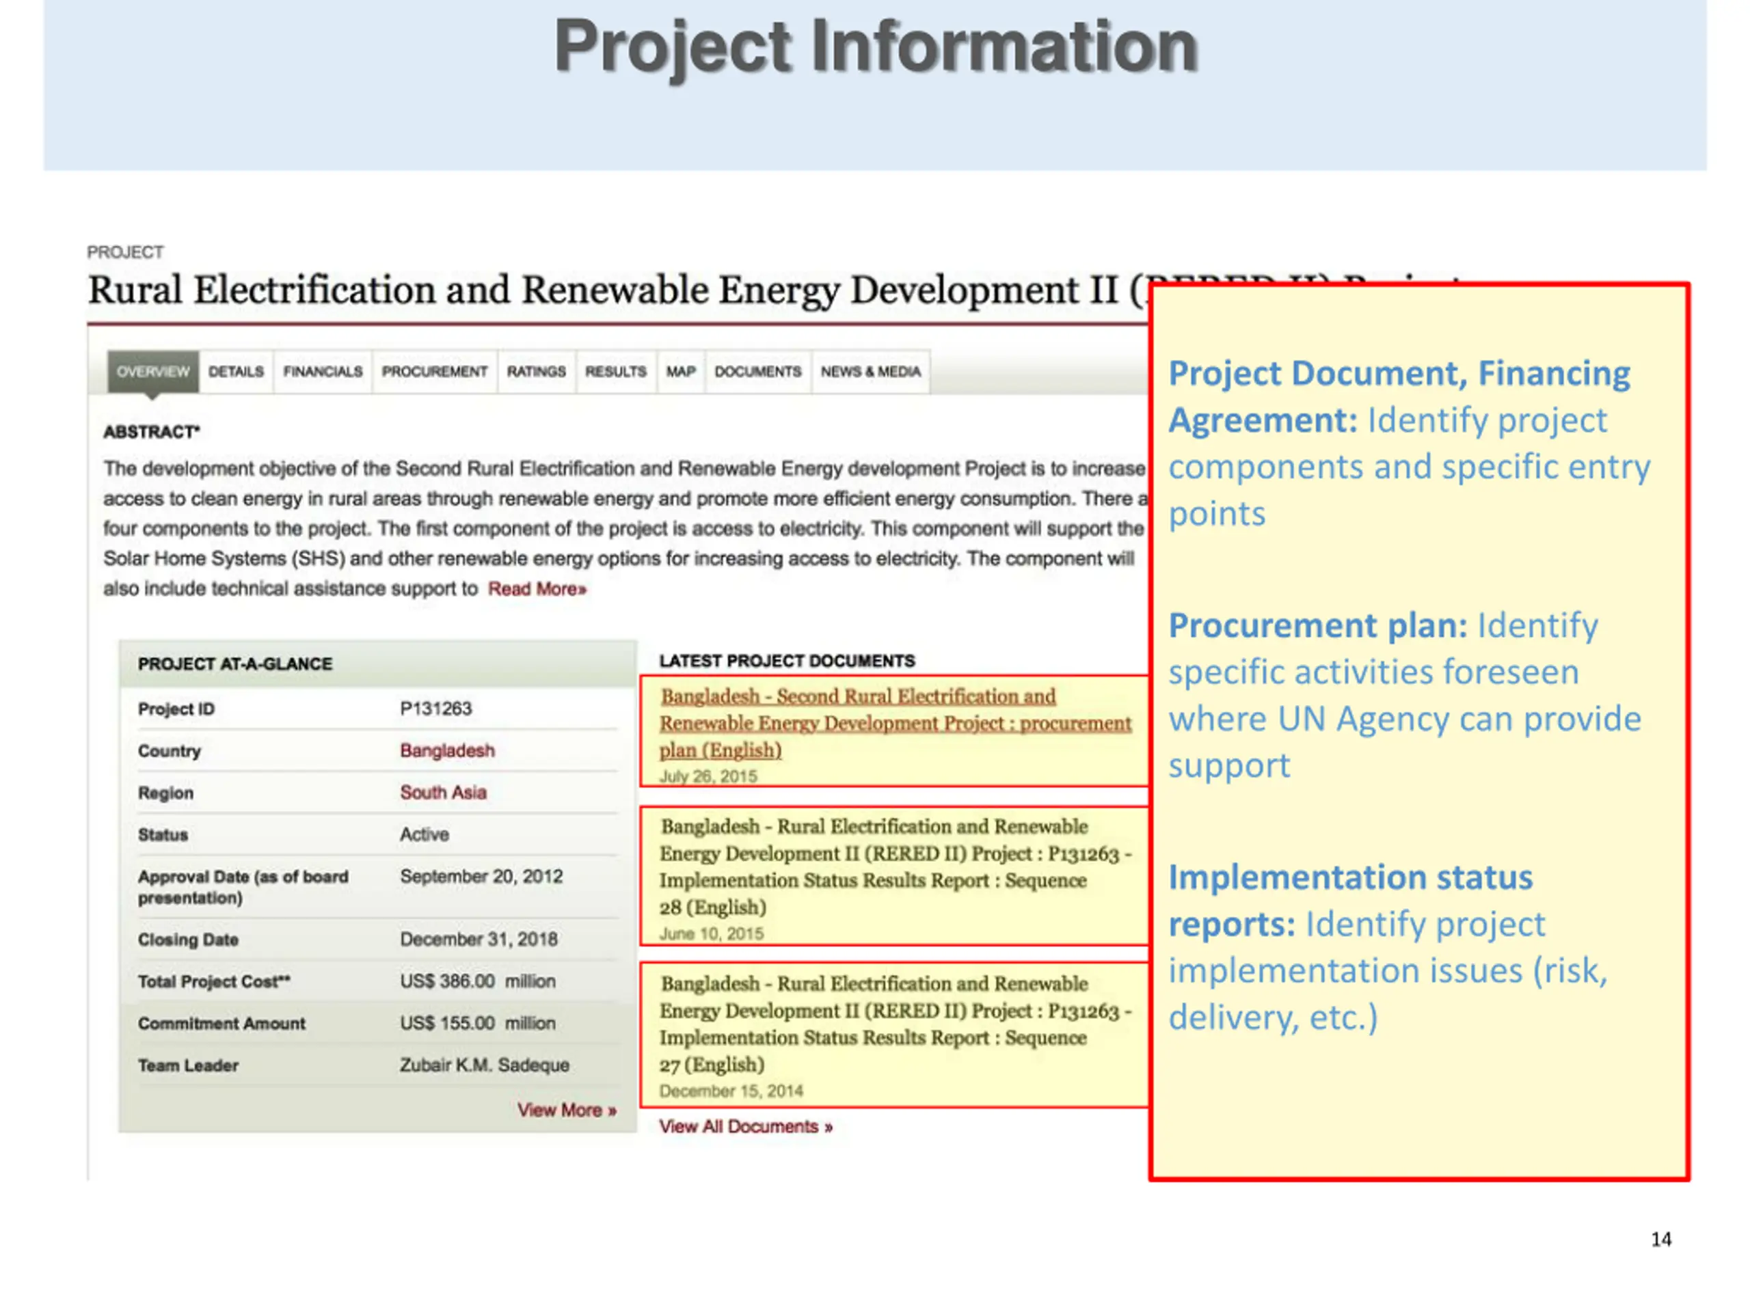Open Implementation Status Report Sequence 27 document
This screenshot has height=1312, width=1750.
896,1024
